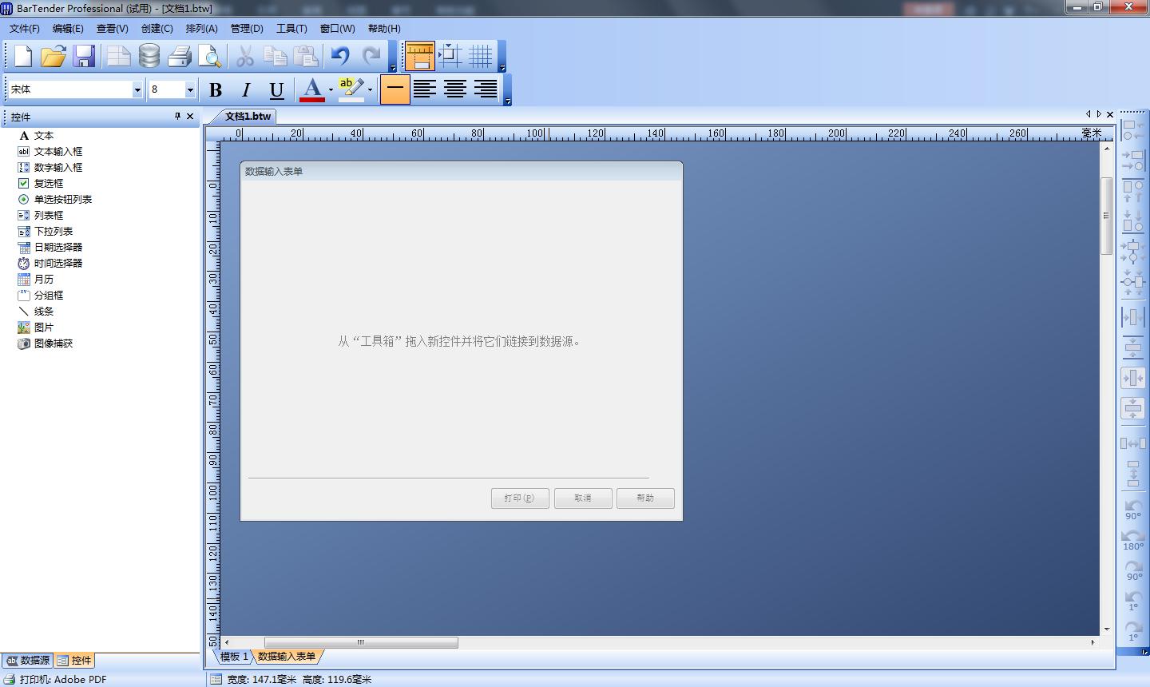1150x687 pixels.
Task: Click the rotate 180° icon
Action: [x=1132, y=540]
